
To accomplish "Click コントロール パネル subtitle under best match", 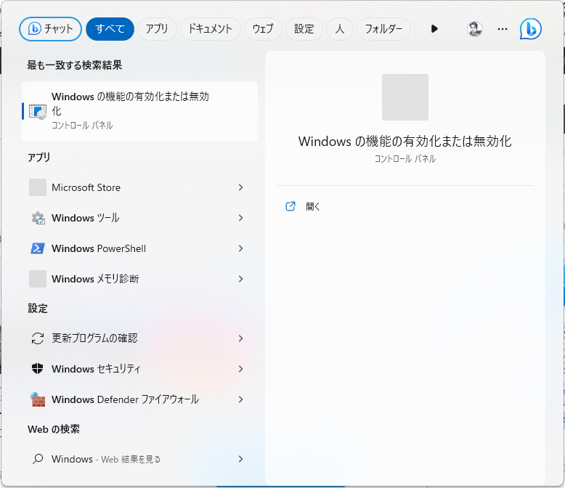I will click(82, 126).
